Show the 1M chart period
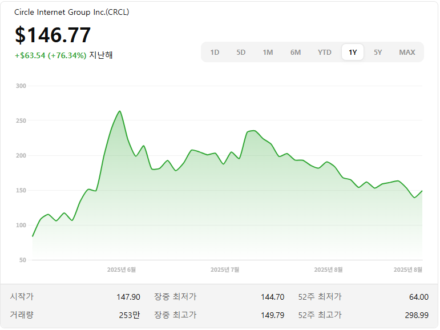 pyautogui.click(x=268, y=53)
